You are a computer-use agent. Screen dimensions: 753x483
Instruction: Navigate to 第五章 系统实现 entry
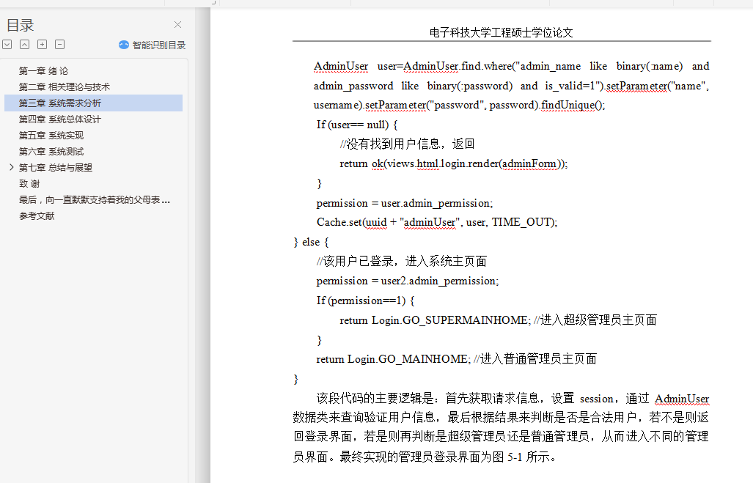(x=51, y=136)
